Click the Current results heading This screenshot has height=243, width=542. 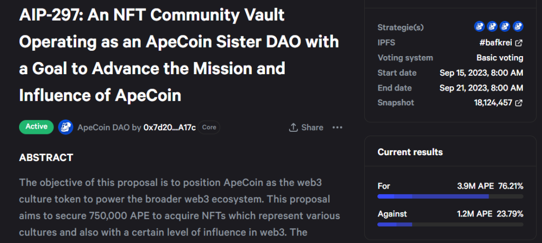(x=410, y=152)
